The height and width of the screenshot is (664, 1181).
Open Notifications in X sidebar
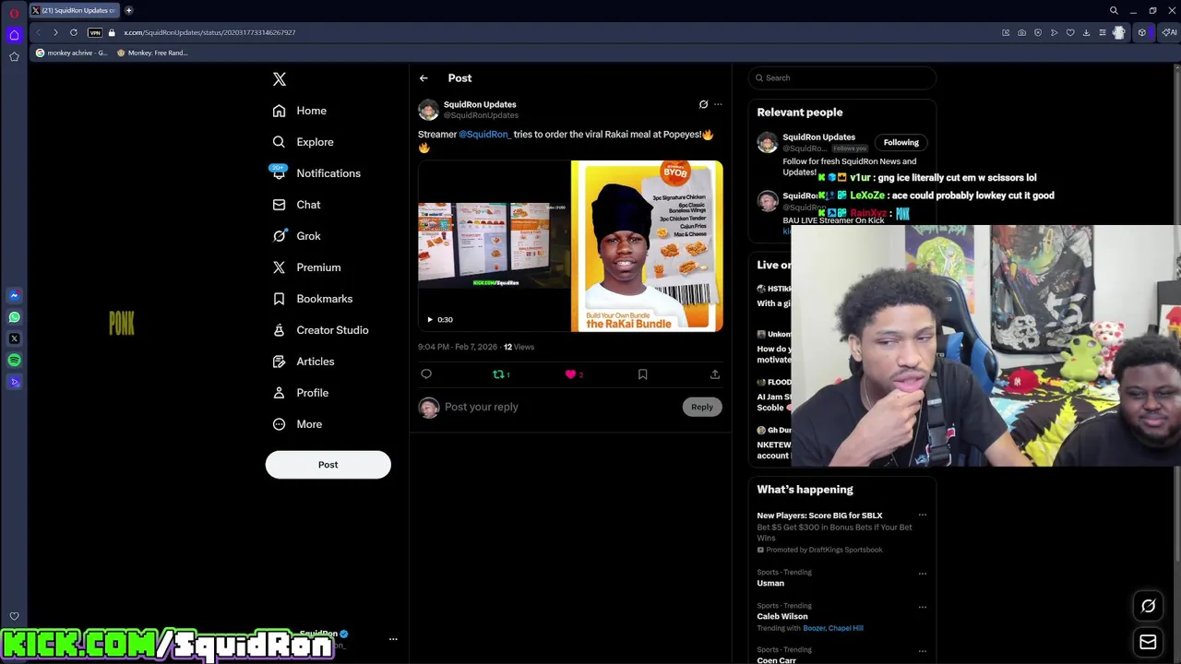[x=316, y=173]
